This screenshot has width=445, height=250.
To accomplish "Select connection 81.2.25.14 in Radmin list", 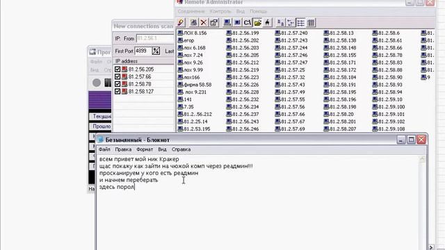I will pyautogui.click(x=193, y=122).
